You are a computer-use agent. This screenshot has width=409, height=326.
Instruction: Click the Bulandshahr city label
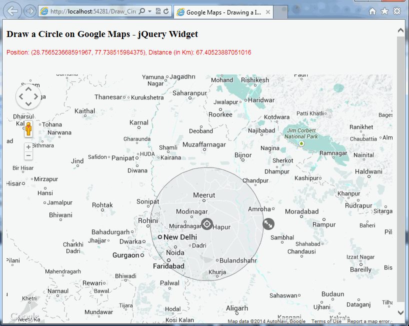tap(238, 260)
